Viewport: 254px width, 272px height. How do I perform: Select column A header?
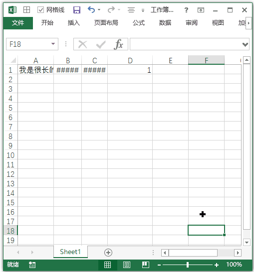(35, 61)
